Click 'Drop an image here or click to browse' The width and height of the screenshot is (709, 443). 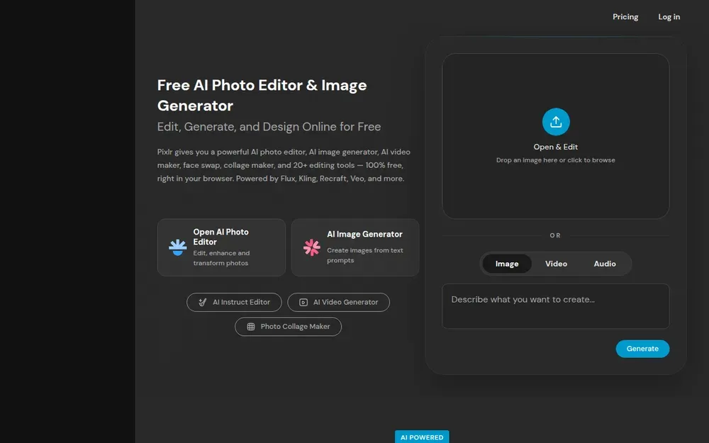pyautogui.click(x=556, y=160)
